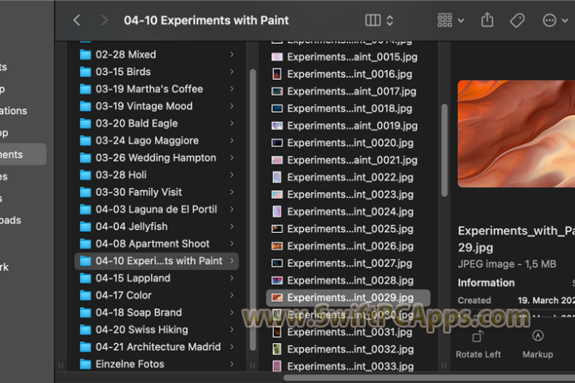Select file Experiments...aint_0019.jpg
Viewport: 575px width, 383px height.
348,126
